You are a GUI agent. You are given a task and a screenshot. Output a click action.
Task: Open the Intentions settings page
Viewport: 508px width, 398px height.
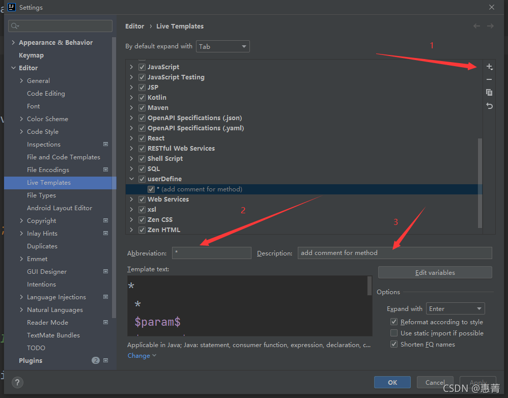click(41, 285)
